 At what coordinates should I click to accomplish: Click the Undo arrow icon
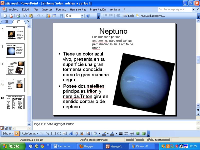click(x=38, y=16)
